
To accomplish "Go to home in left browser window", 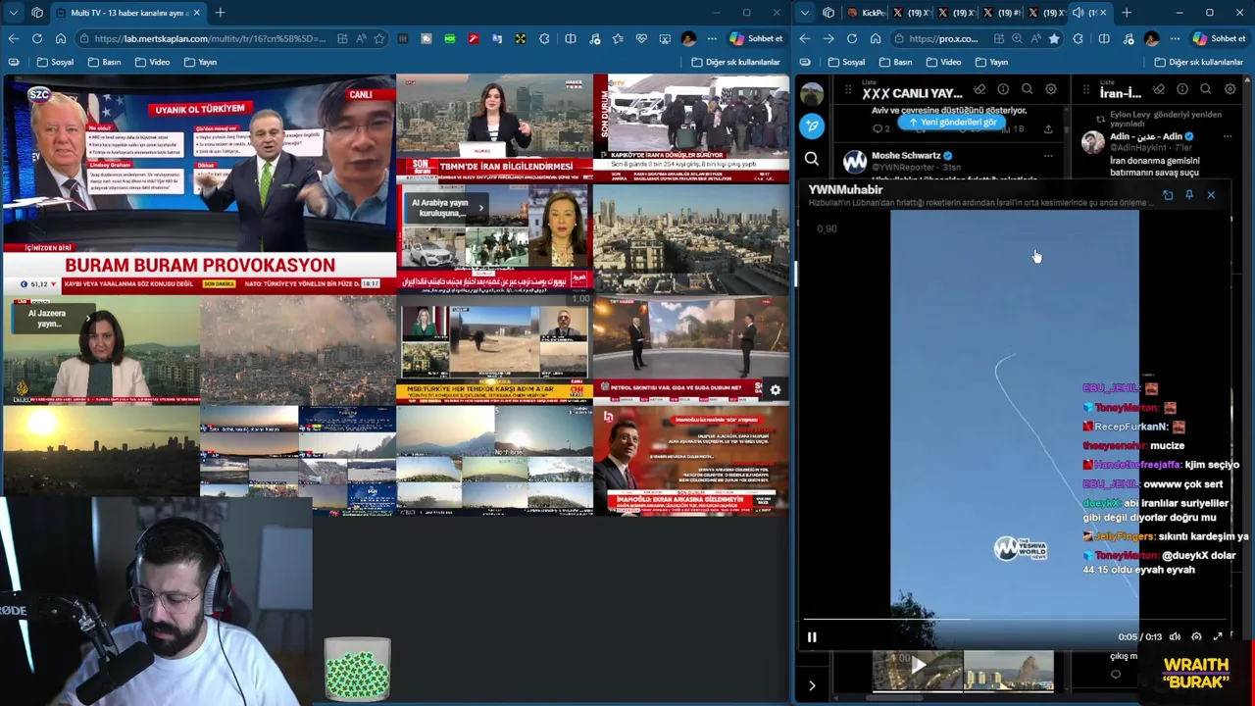I will click(61, 38).
